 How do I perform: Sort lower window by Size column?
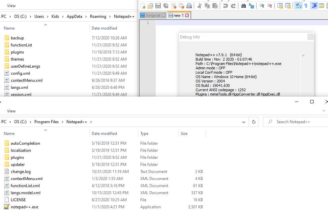pyautogui.click(x=192, y=134)
